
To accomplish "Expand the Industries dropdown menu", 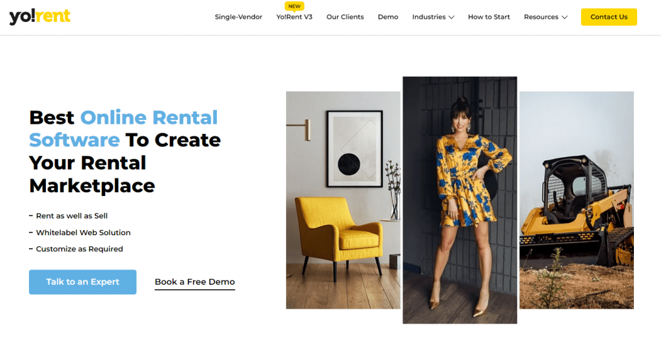I will coord(433,17).
